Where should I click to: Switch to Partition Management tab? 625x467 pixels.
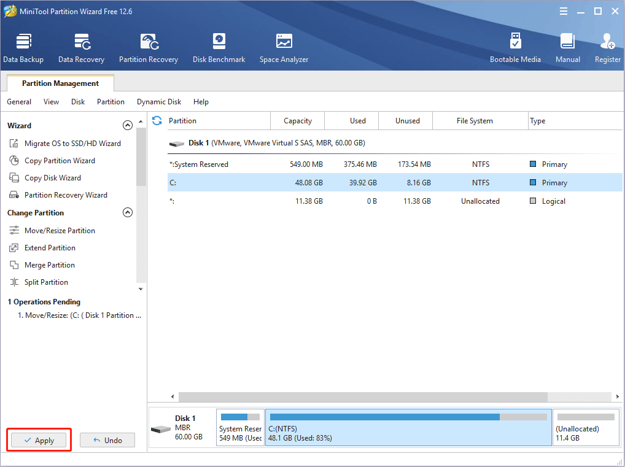61,83
